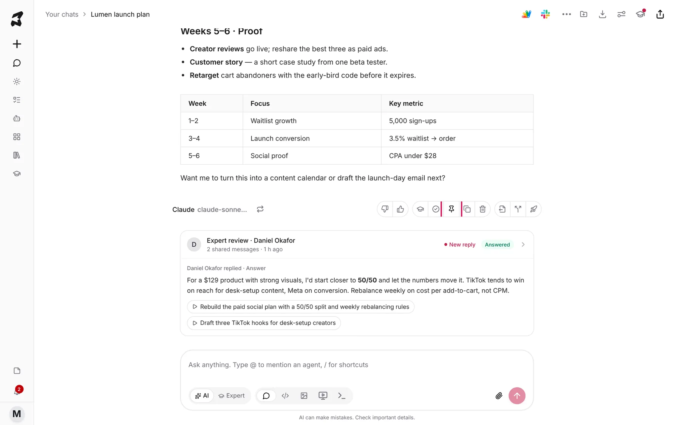Click the thumbs up icon

(400, 209)
